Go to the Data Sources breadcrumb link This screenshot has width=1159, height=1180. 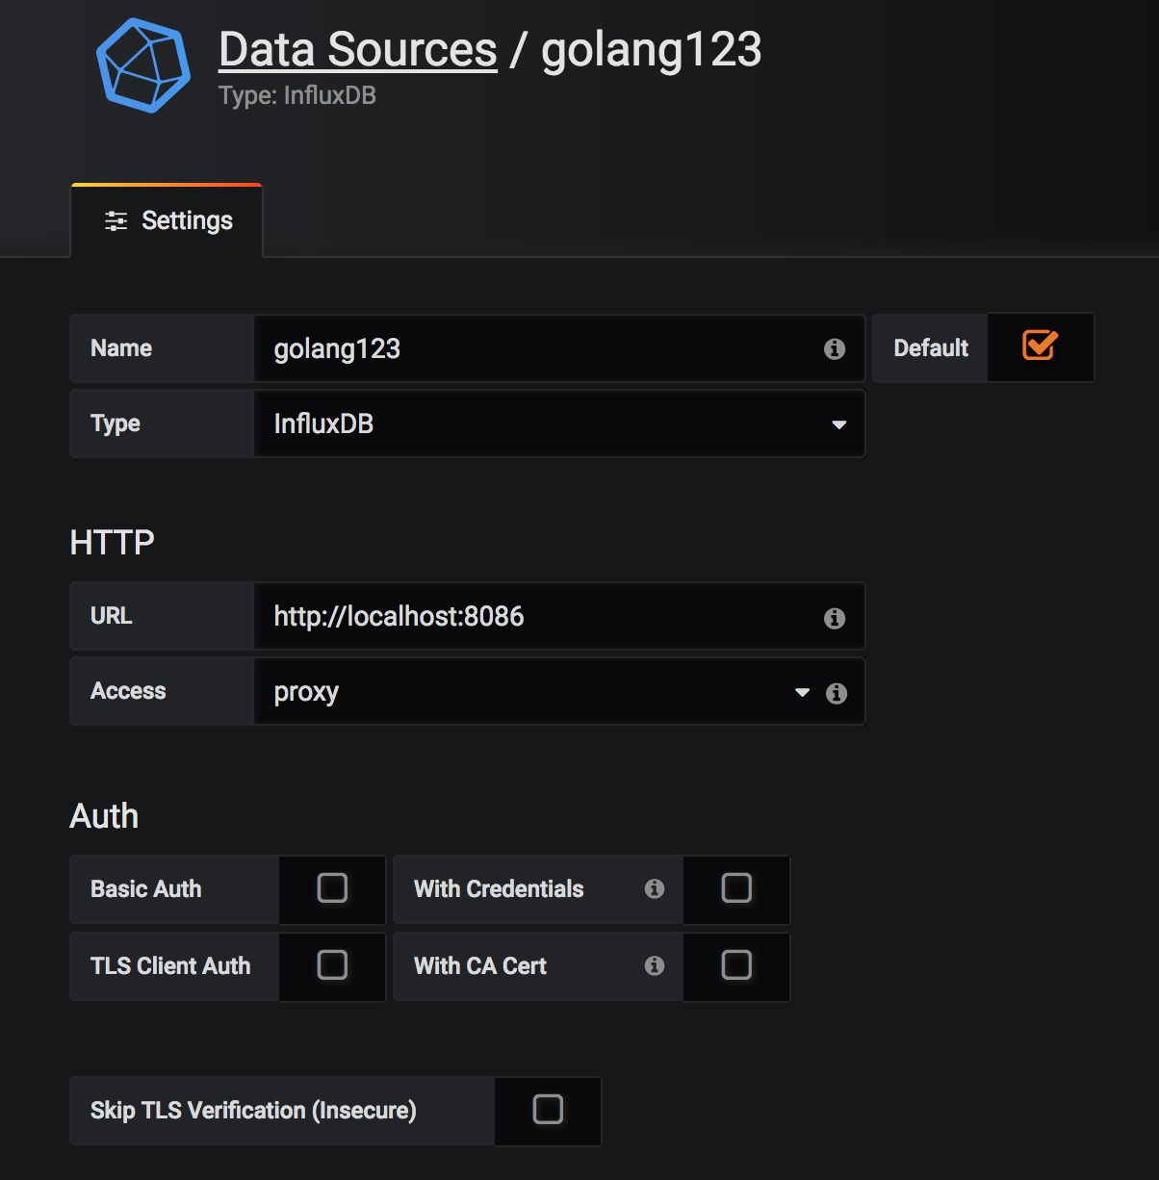pos(358,50)
